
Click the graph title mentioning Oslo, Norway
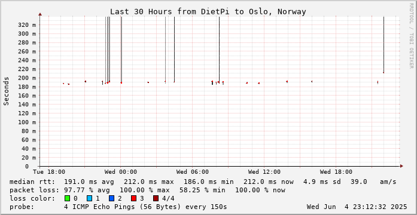(208, 12)
